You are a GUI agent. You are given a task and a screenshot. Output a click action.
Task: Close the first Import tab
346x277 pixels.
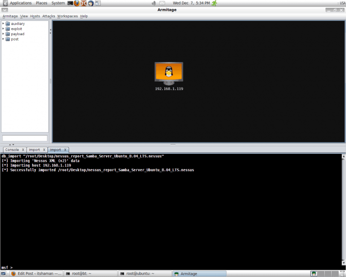point(44,150)
